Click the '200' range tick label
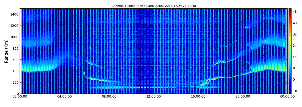 [x=15, y=82]
